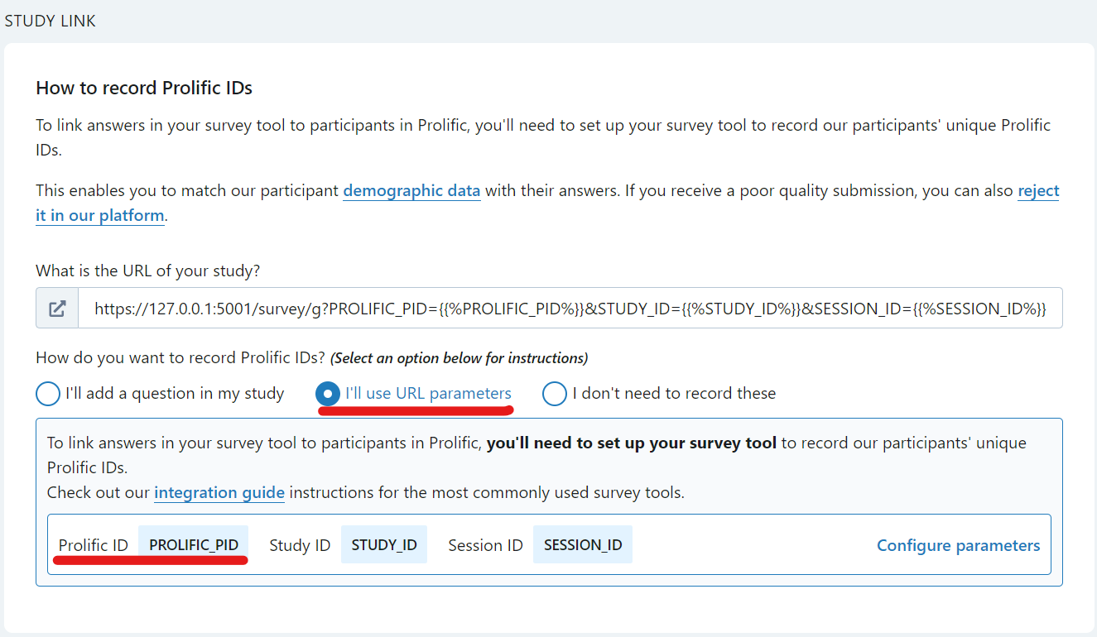Open the integration guide link
Viewport: 1097px width, 637px height.
tap(219, 492)
